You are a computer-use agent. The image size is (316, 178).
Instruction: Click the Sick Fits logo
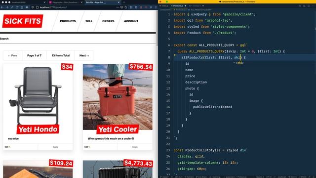pos(23,21)
